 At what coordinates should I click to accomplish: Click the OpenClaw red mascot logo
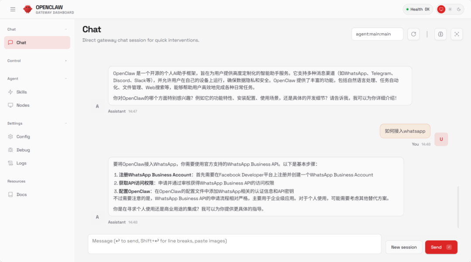click(27, 9)
